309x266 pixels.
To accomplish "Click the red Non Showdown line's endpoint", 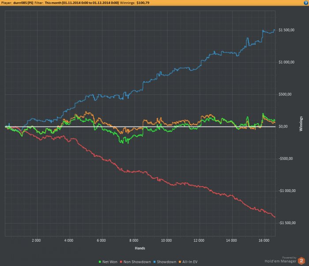I will (x=275, y=217).
